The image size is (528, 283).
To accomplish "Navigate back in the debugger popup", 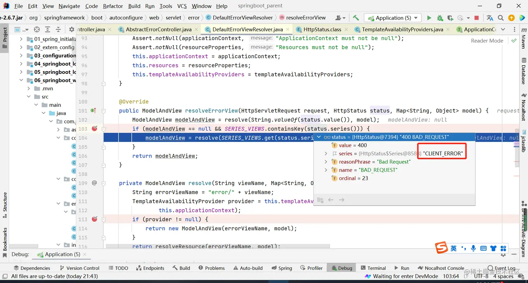I will click(331, 200).
